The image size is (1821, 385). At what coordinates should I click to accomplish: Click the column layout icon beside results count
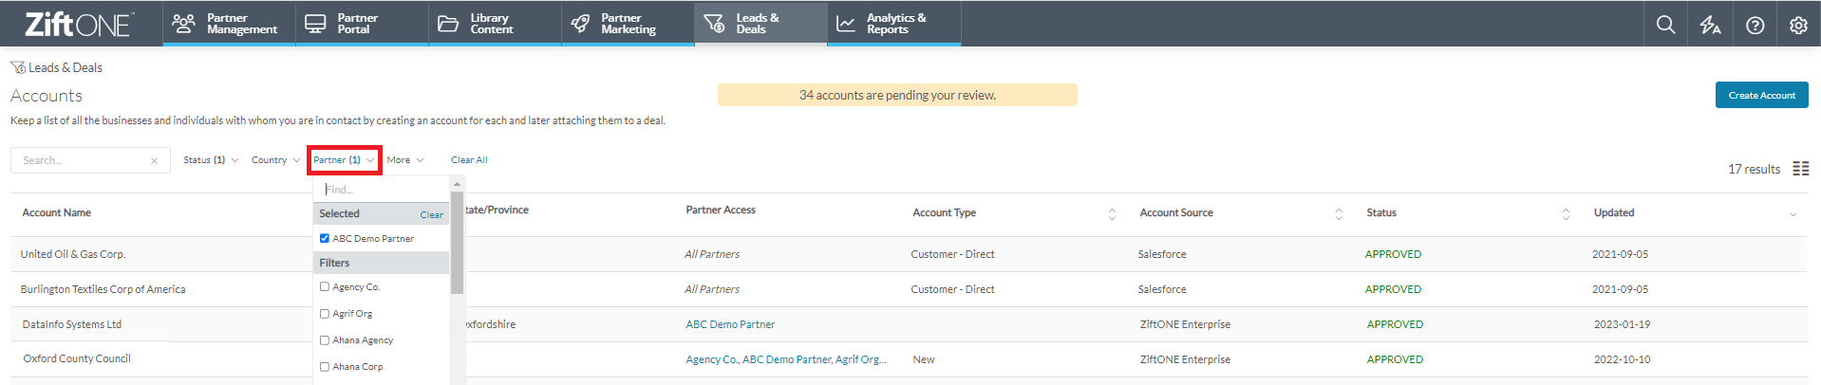(1800, 169)
